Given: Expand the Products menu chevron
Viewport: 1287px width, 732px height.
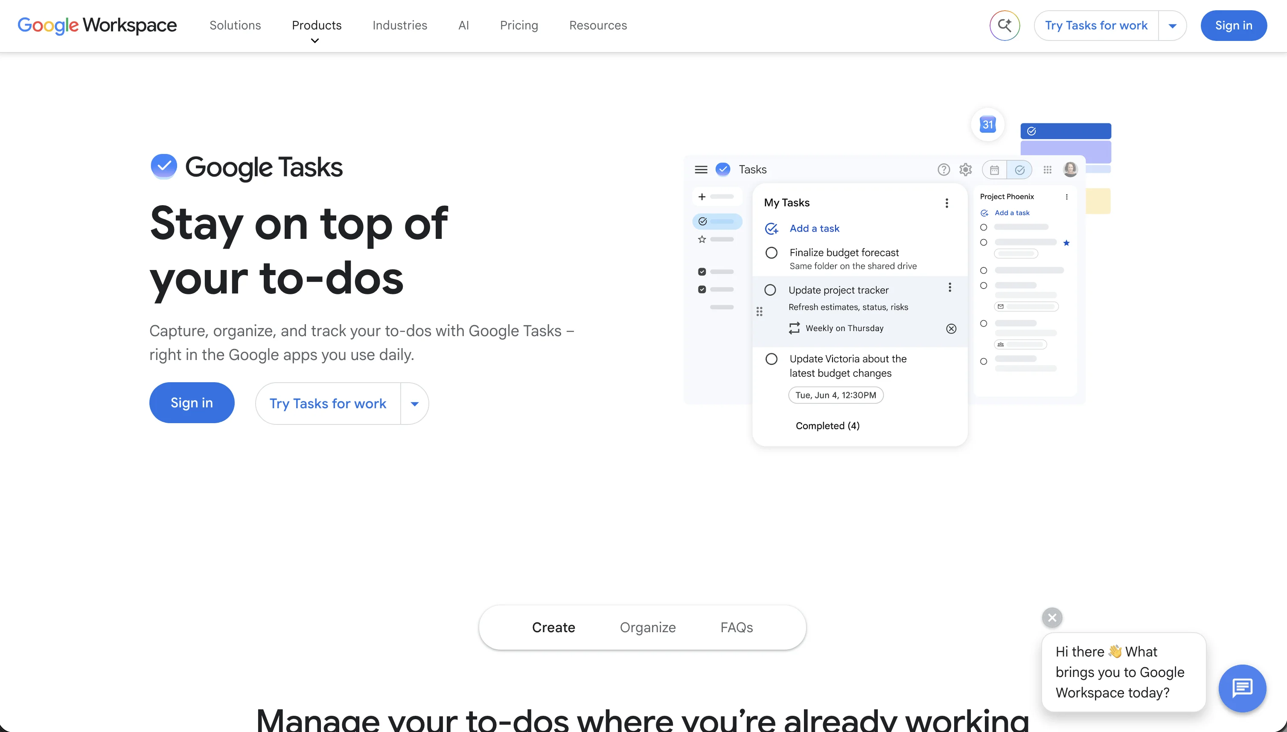Looking at the screenshot, I should (315, 41).
